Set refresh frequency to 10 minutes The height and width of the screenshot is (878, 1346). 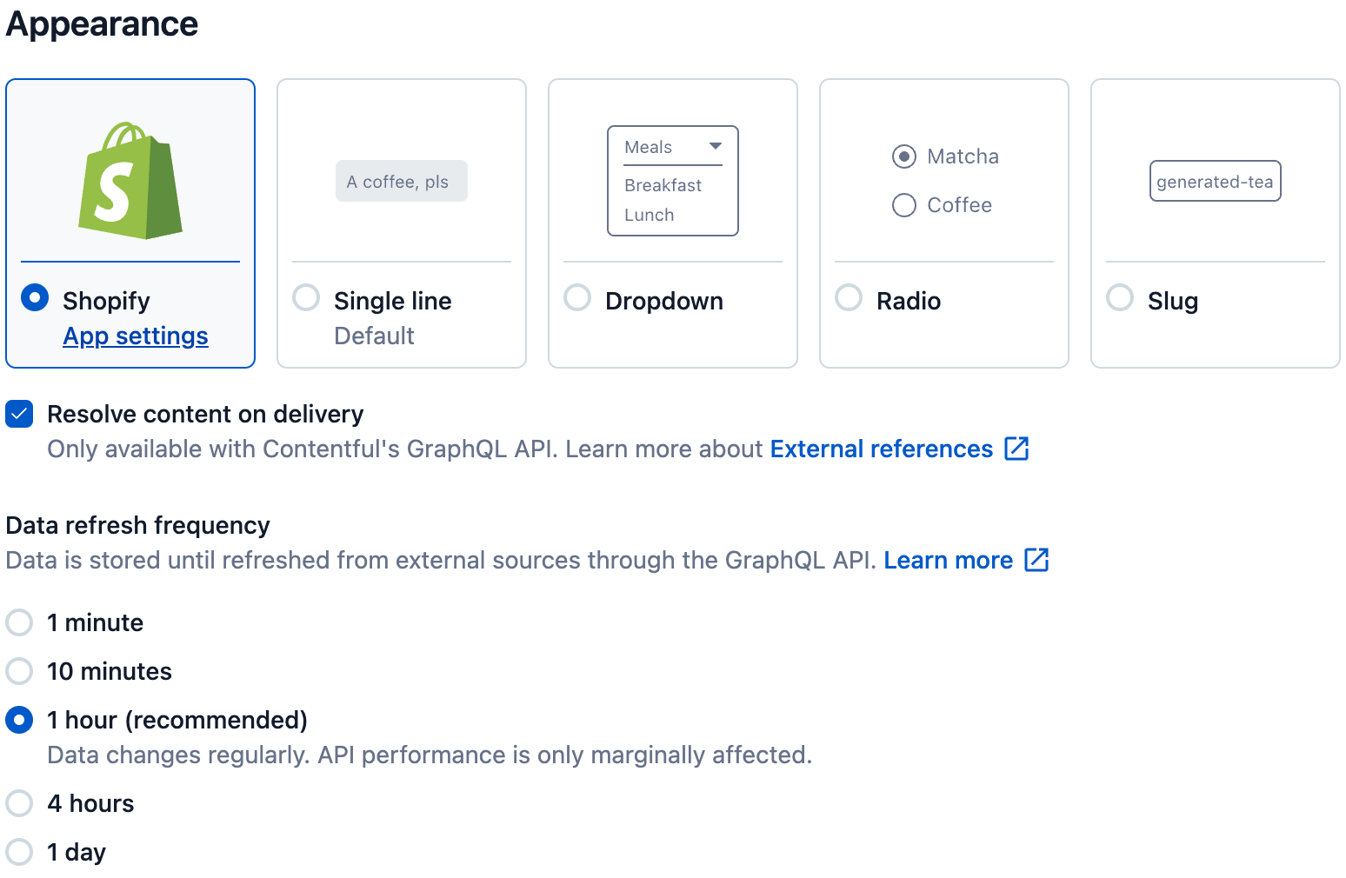click(x=19, y=671)
